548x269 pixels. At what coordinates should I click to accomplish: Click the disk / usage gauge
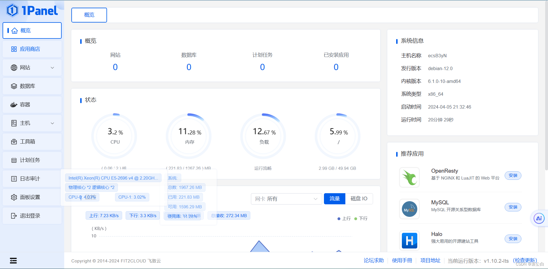point(338,136)
